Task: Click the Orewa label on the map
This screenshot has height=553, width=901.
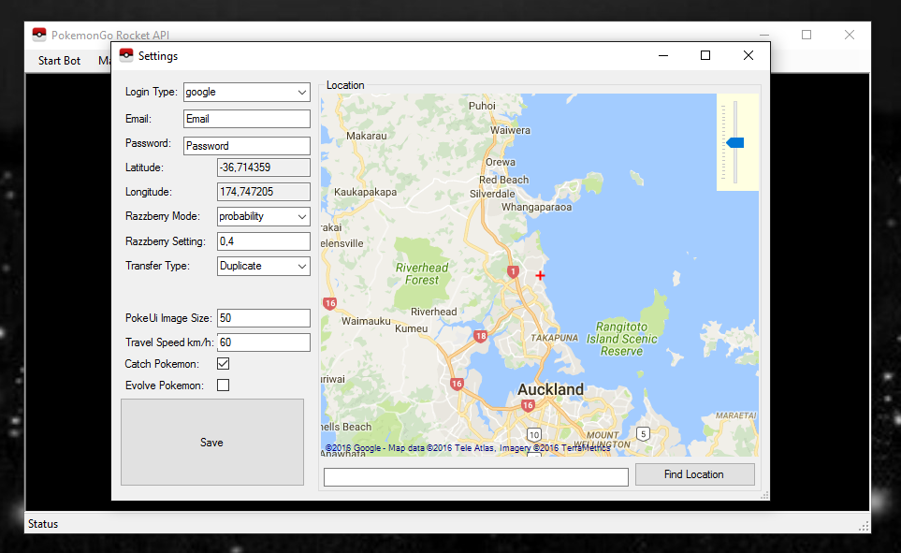Action: point(501,162)
